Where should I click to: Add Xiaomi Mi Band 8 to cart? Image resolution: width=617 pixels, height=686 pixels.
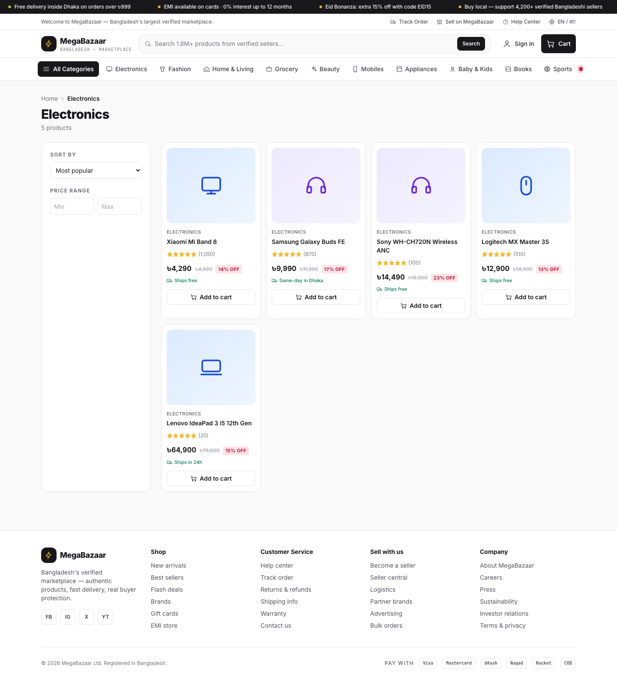[x=211, y=297]
